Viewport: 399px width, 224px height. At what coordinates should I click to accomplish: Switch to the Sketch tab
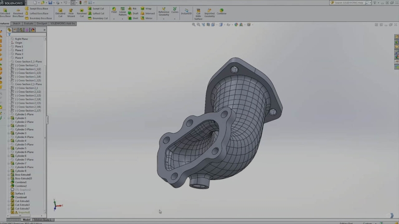pyautogui.click(x=17, y=24)
